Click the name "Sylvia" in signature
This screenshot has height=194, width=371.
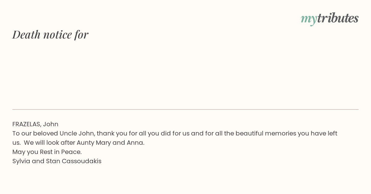[x=21, y=161]
